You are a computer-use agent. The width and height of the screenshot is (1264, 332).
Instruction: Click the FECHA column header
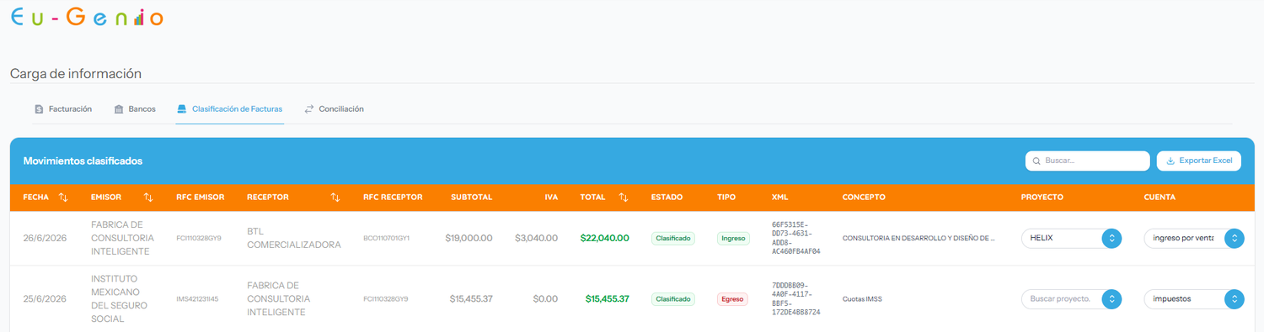pyautogui.click(x=36, y=198)
